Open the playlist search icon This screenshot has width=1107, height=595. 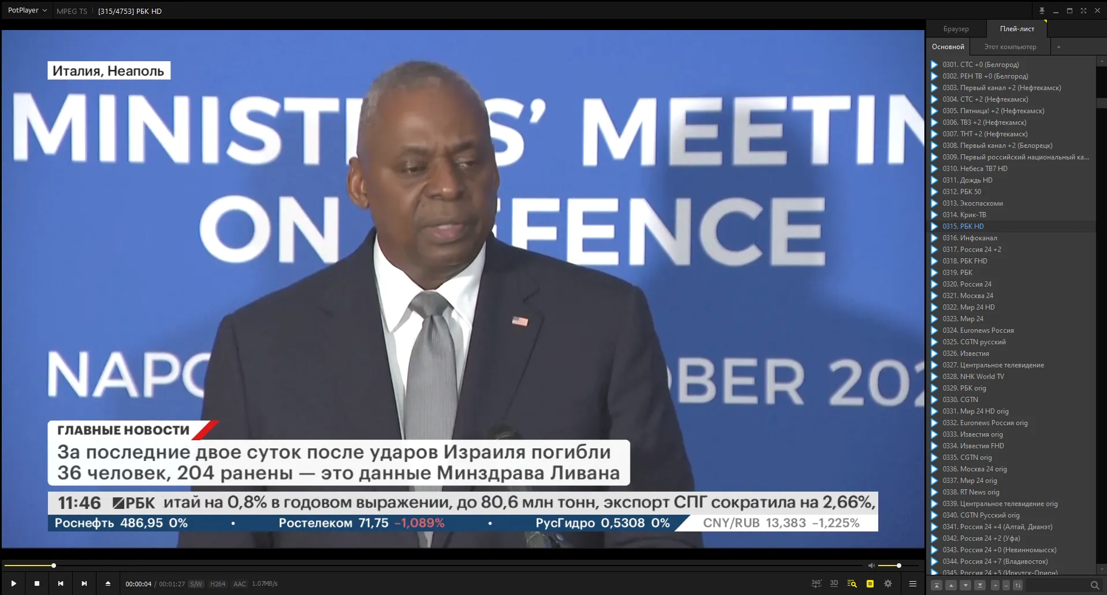852,583
